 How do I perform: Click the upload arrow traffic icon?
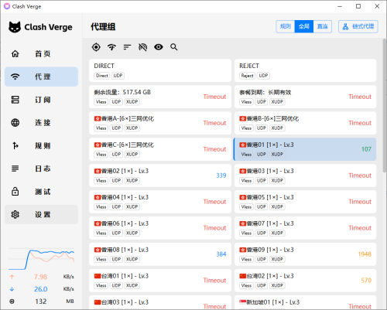12,277
